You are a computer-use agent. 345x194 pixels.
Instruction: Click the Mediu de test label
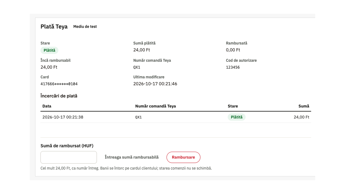click(85, 27)
